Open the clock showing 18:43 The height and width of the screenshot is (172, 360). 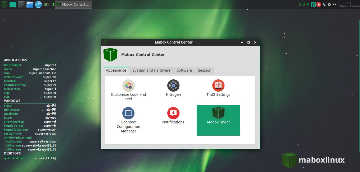(349, 4)
